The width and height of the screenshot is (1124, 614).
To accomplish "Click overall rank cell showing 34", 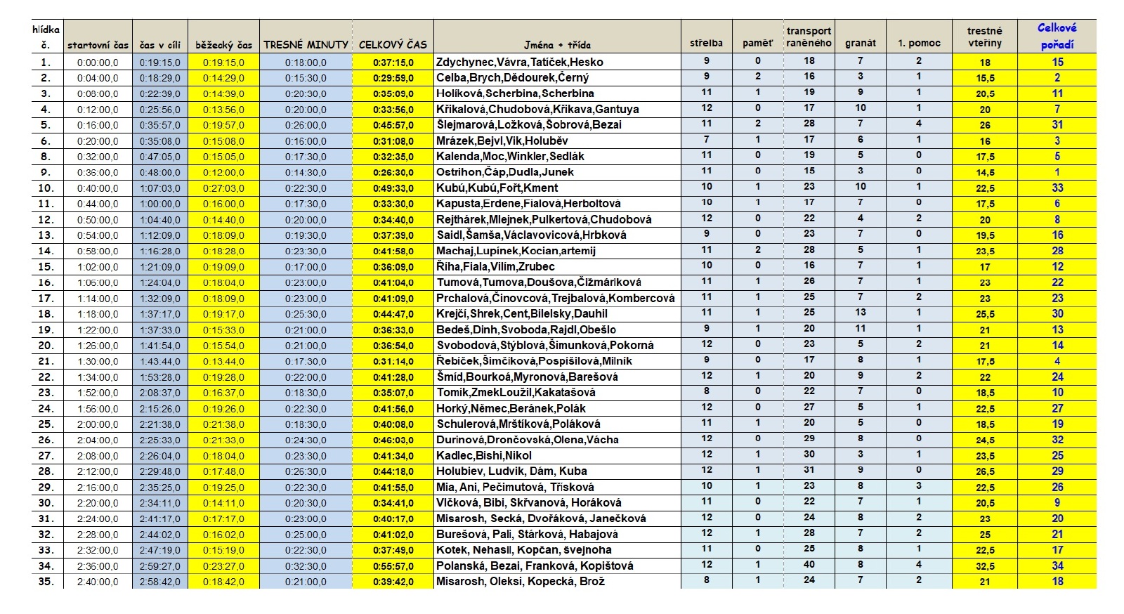I will click(1057, 566).
